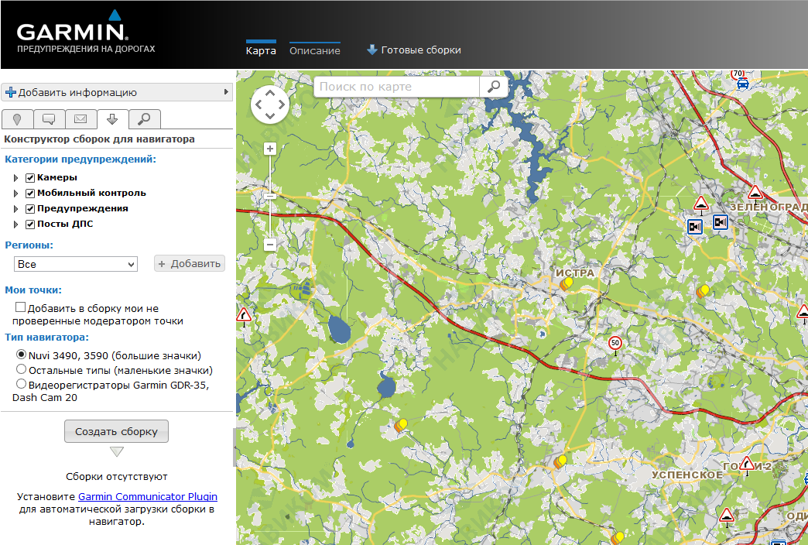Click the 50 speed limit sign marker
Screen dimensions: 808x545
[x=615, y=343]
